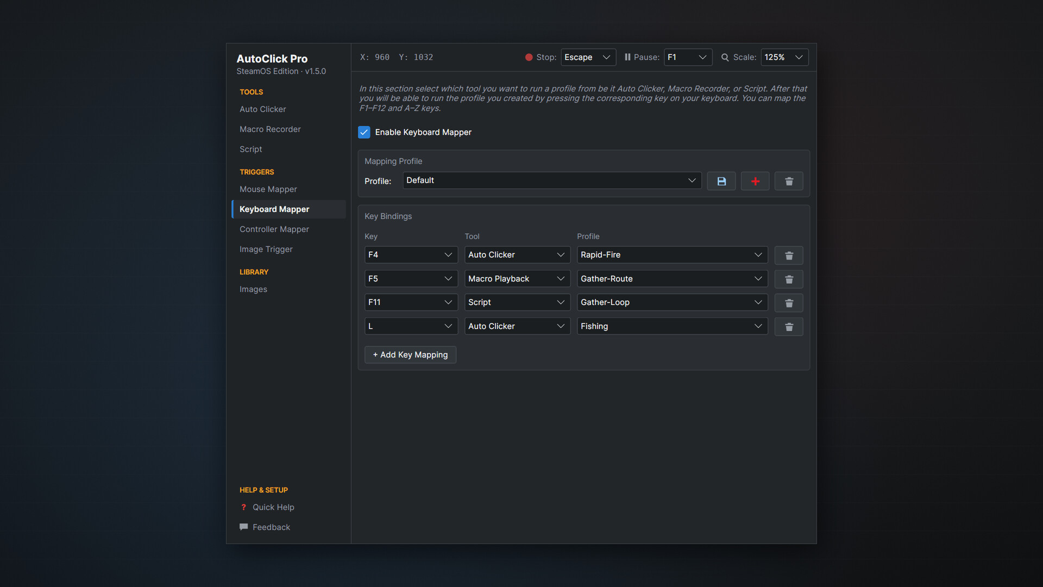Select Keyboard Mapper in sidebar

point(288,209)
